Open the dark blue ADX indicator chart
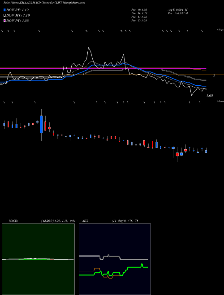Image resolution: width=224 pixels, height=295 pixels. click(x=115, y=259)
